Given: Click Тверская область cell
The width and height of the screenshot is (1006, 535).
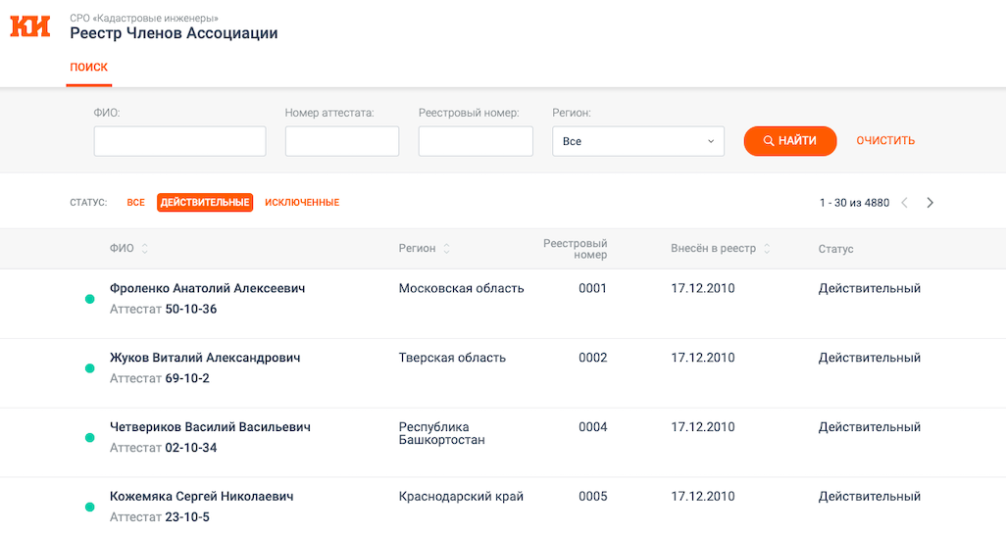Looking at the screenshot, I should tap(452, 358).
